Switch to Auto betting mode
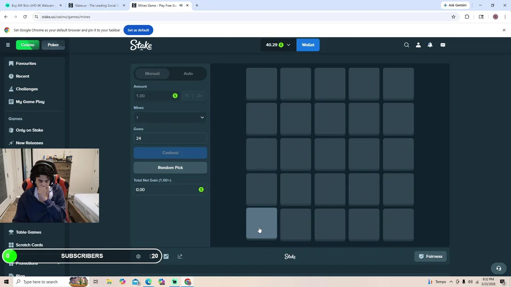 click(x=188, y=73)
